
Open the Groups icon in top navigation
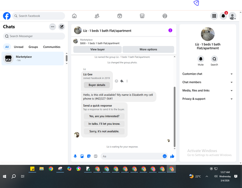click(165, 16)
